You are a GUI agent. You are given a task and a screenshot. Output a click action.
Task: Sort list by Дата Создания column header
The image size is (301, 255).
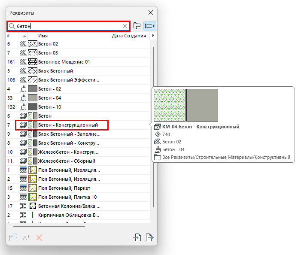[x=130, y=36]
